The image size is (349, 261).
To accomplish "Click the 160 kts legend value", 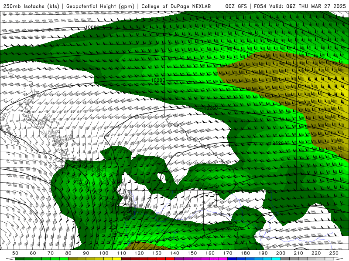I will (210, 253).
